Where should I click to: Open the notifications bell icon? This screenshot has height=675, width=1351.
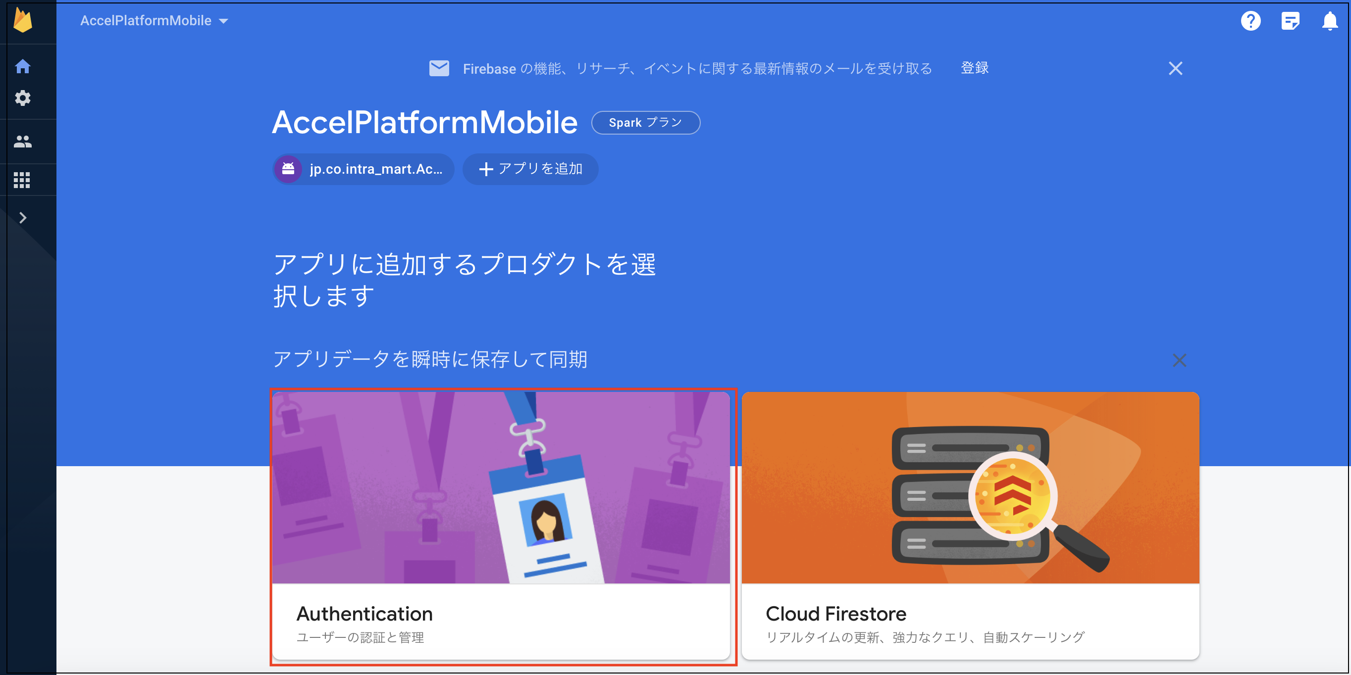1330,21
